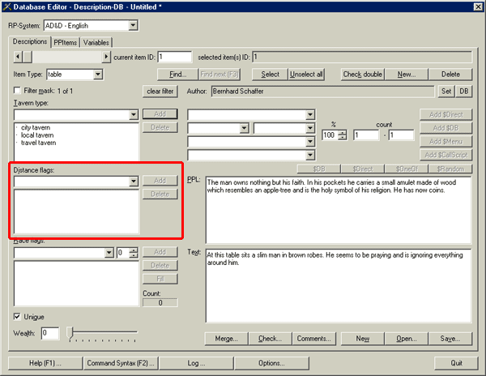Screen dimensions: 486x376
Task: Expand the RP-System dropdown
Action: (132, 26)
